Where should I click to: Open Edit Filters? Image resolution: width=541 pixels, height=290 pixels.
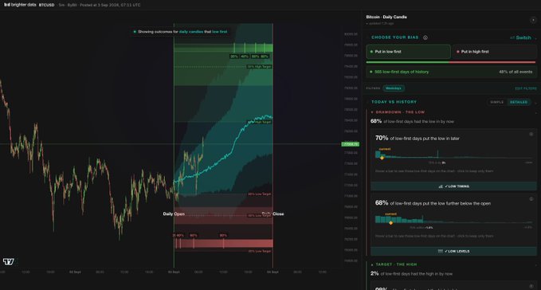[x=526, y=88]
